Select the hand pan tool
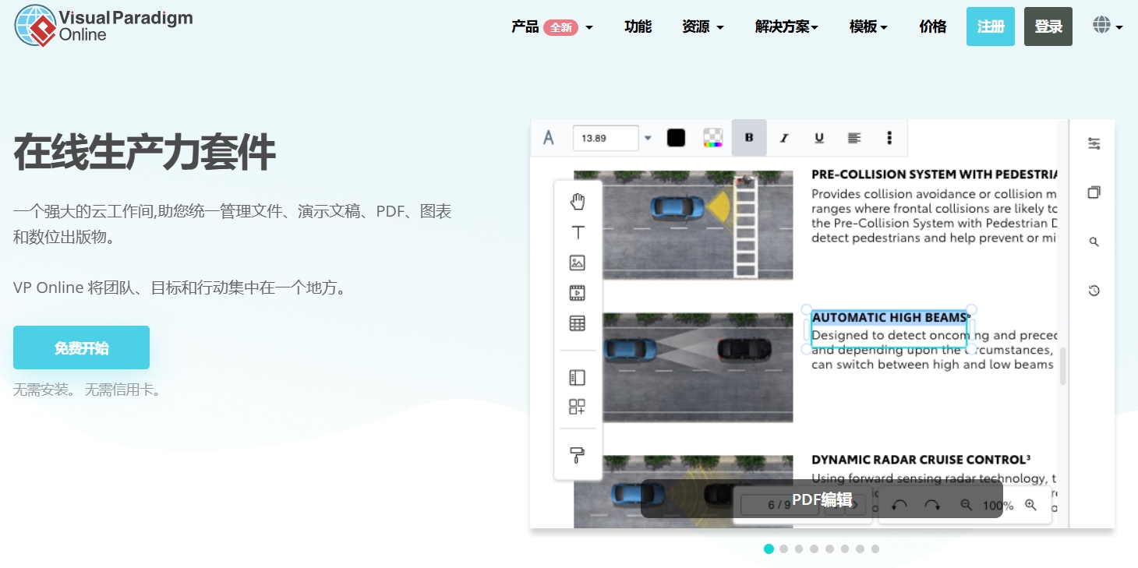The height and width of the screenshot is (568, 1138). click(578, 202)
